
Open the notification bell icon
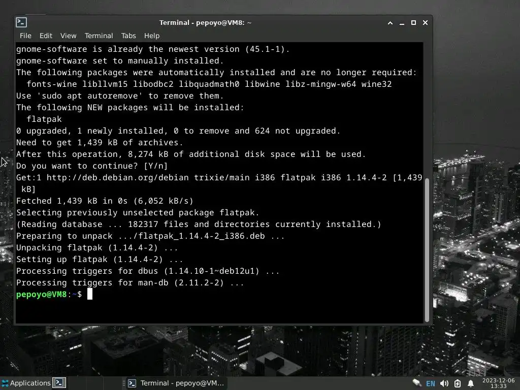pyautogui.click(x=471, y=383)
